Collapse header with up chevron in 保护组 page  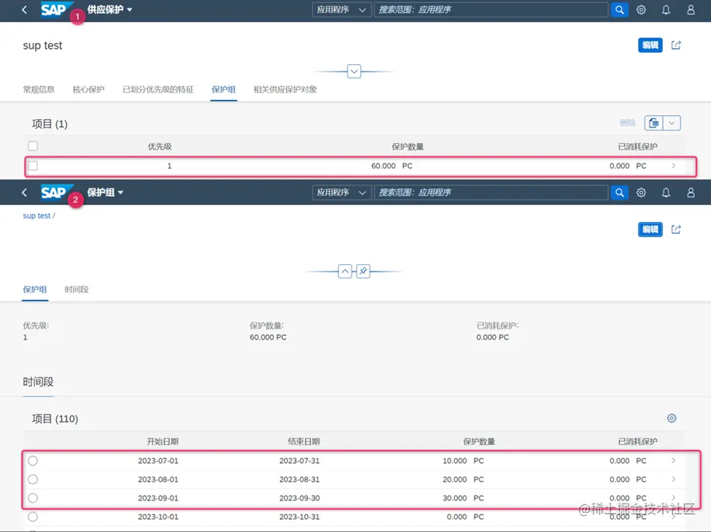[x=345, y=271]
